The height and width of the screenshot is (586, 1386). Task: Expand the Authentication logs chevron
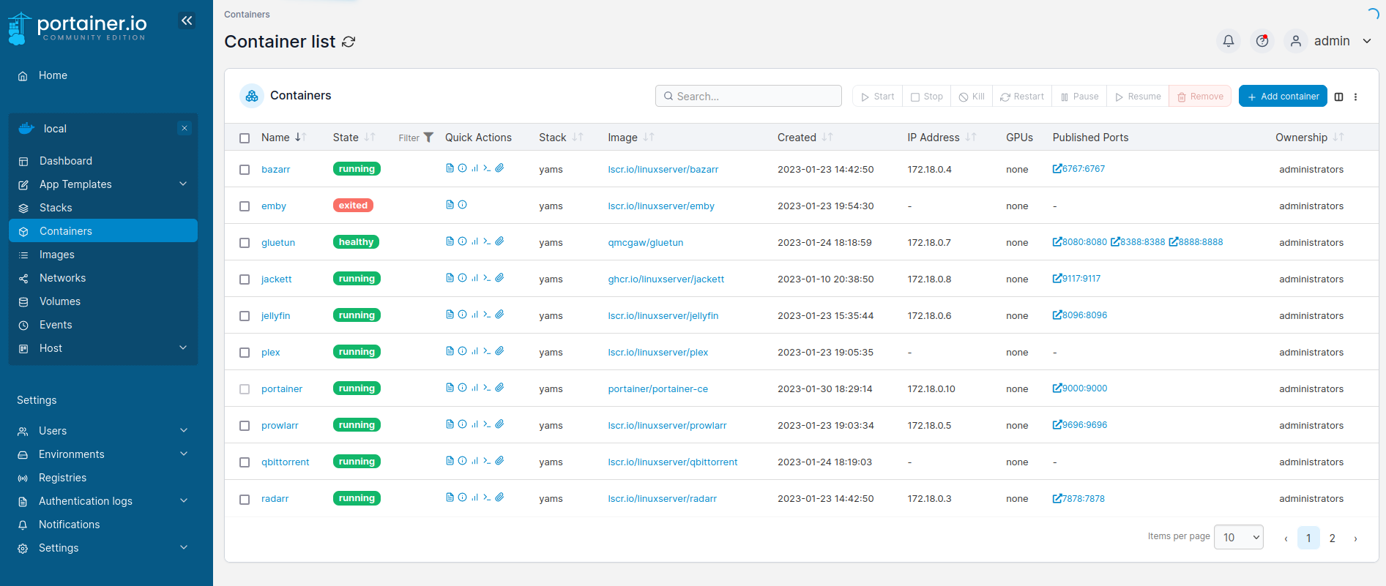click(x=184, y=500)
